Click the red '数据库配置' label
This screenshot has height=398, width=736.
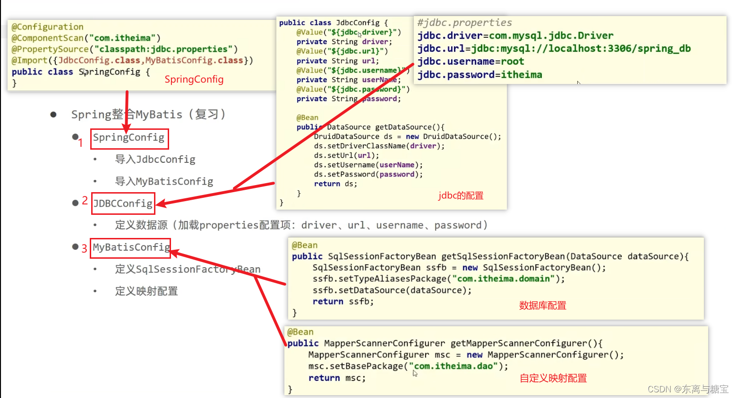pos(542,305)
